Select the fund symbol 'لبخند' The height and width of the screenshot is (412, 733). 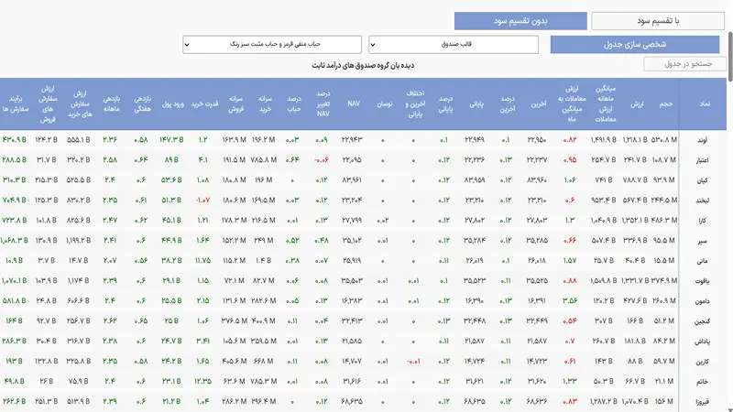pos(702,201)
